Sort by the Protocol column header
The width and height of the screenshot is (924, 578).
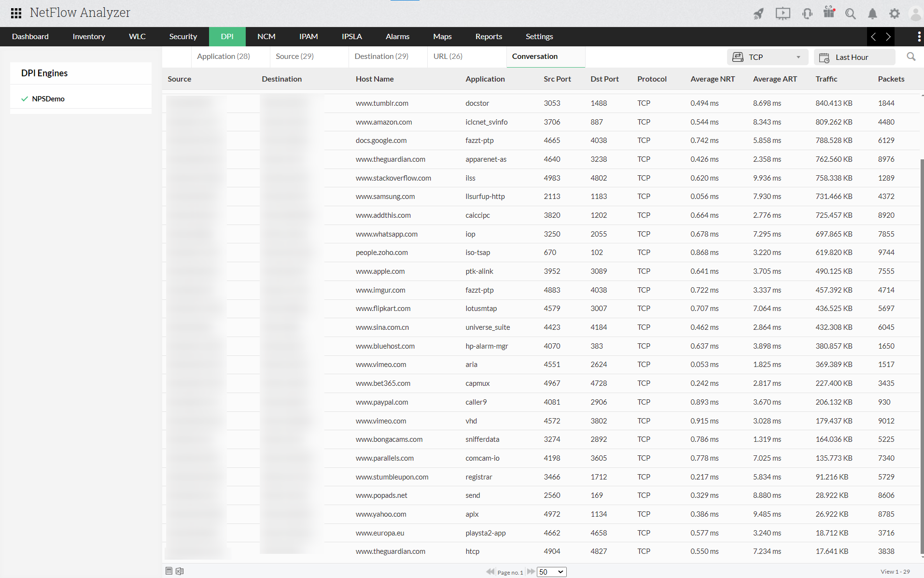652,79
